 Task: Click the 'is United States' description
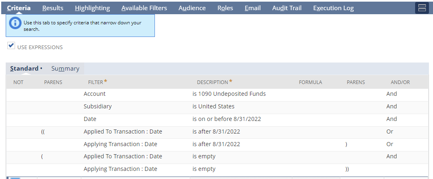(213, 106)
